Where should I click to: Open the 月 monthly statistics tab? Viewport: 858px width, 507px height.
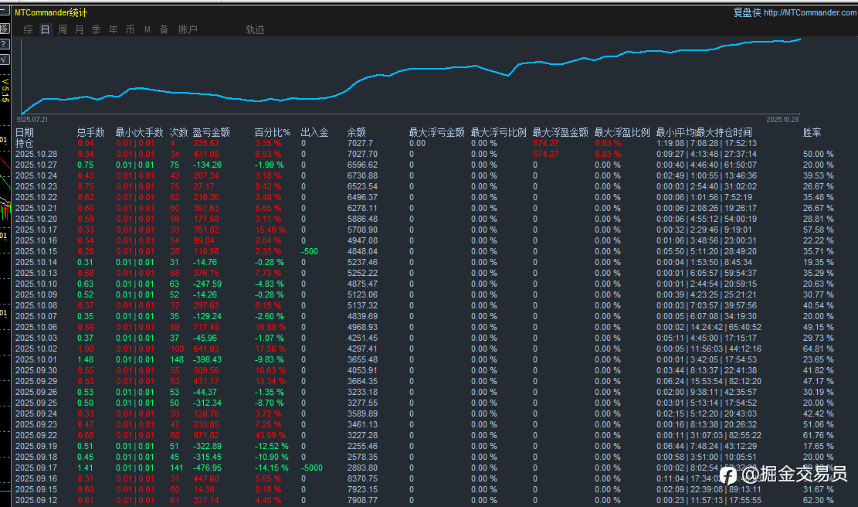(80, 29)
